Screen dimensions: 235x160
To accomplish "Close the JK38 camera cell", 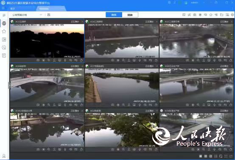I will click(x=232, y=66).
